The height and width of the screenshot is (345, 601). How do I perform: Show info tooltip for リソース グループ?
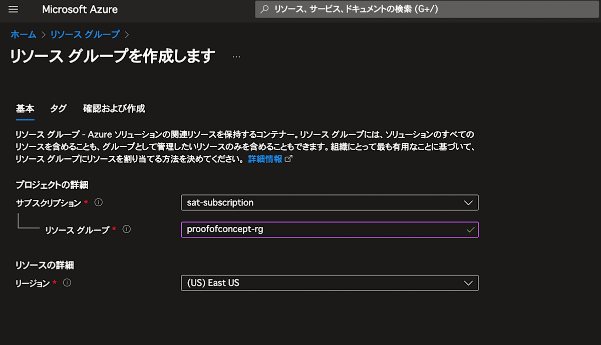[127, 229]
